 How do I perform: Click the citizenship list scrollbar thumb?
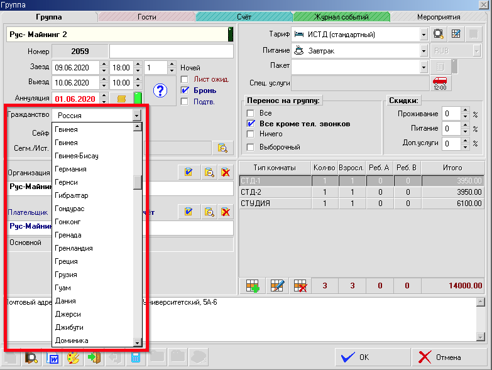tap(137, 182)
